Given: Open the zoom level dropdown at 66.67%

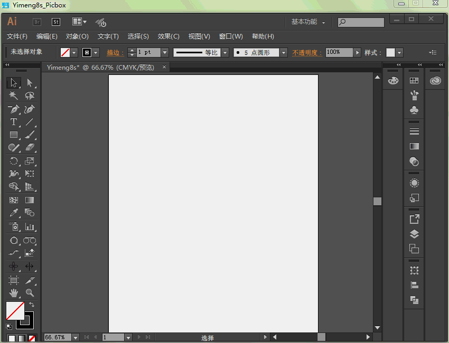Looking at the screenshot, I should pyautogui.click(x=75, y=337).
